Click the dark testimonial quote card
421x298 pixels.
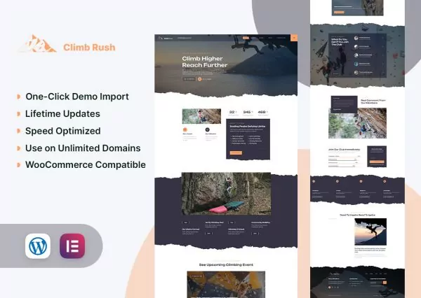[345, 104]
